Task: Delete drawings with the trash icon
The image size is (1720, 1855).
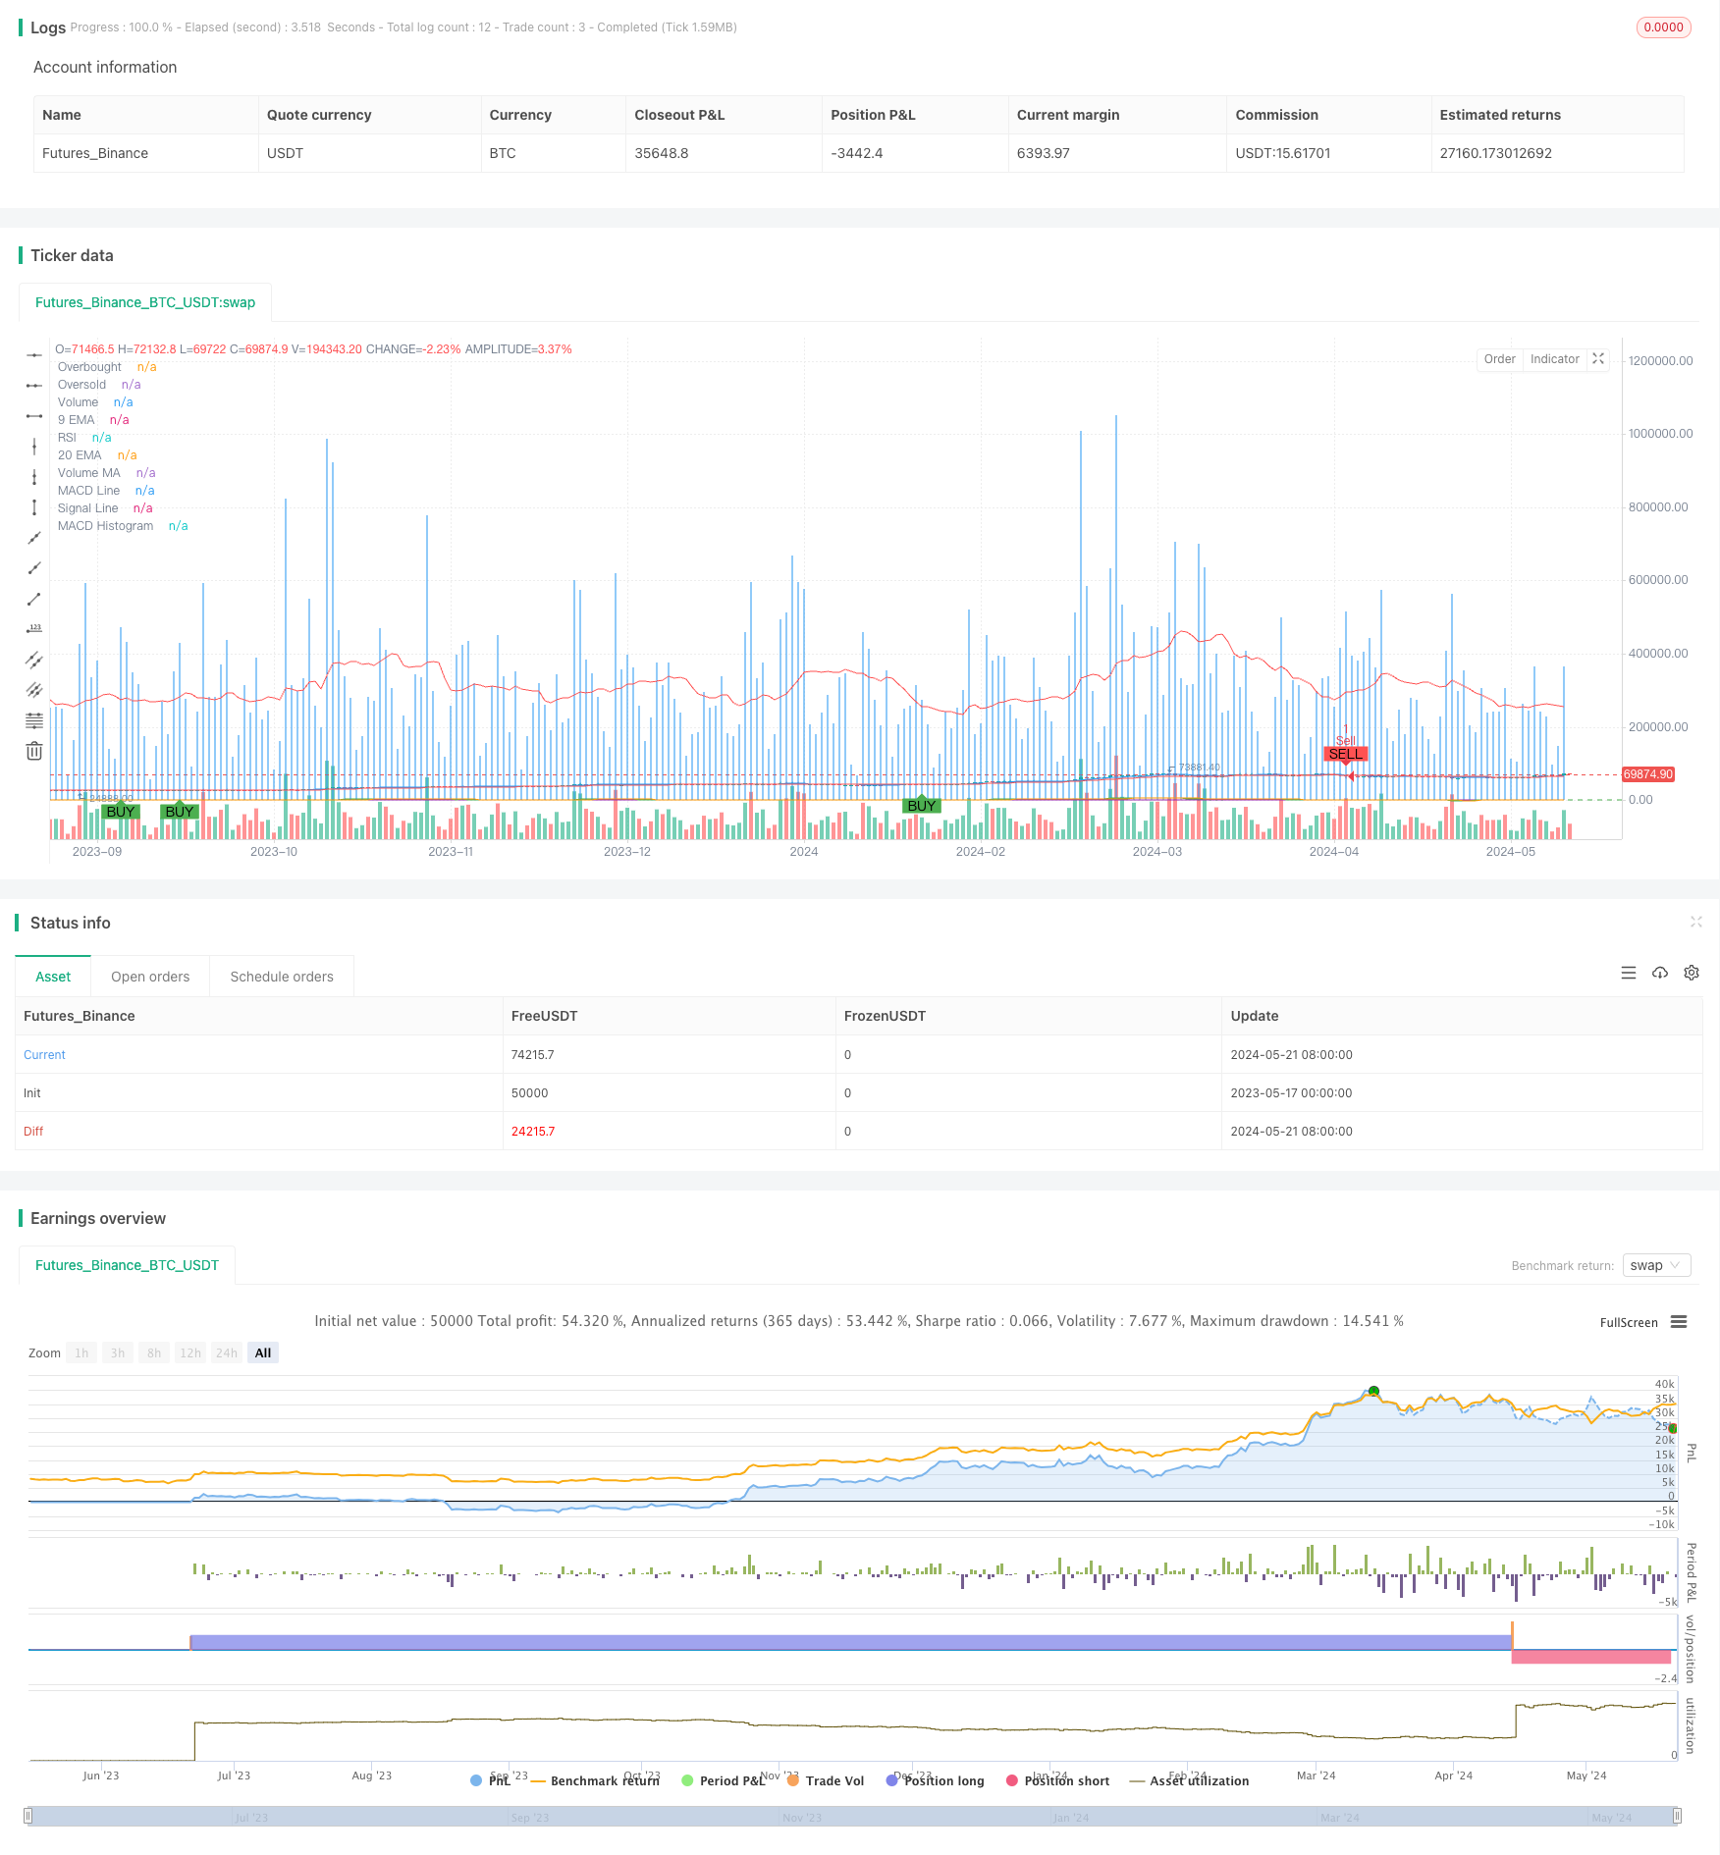Action: (34, 751)
